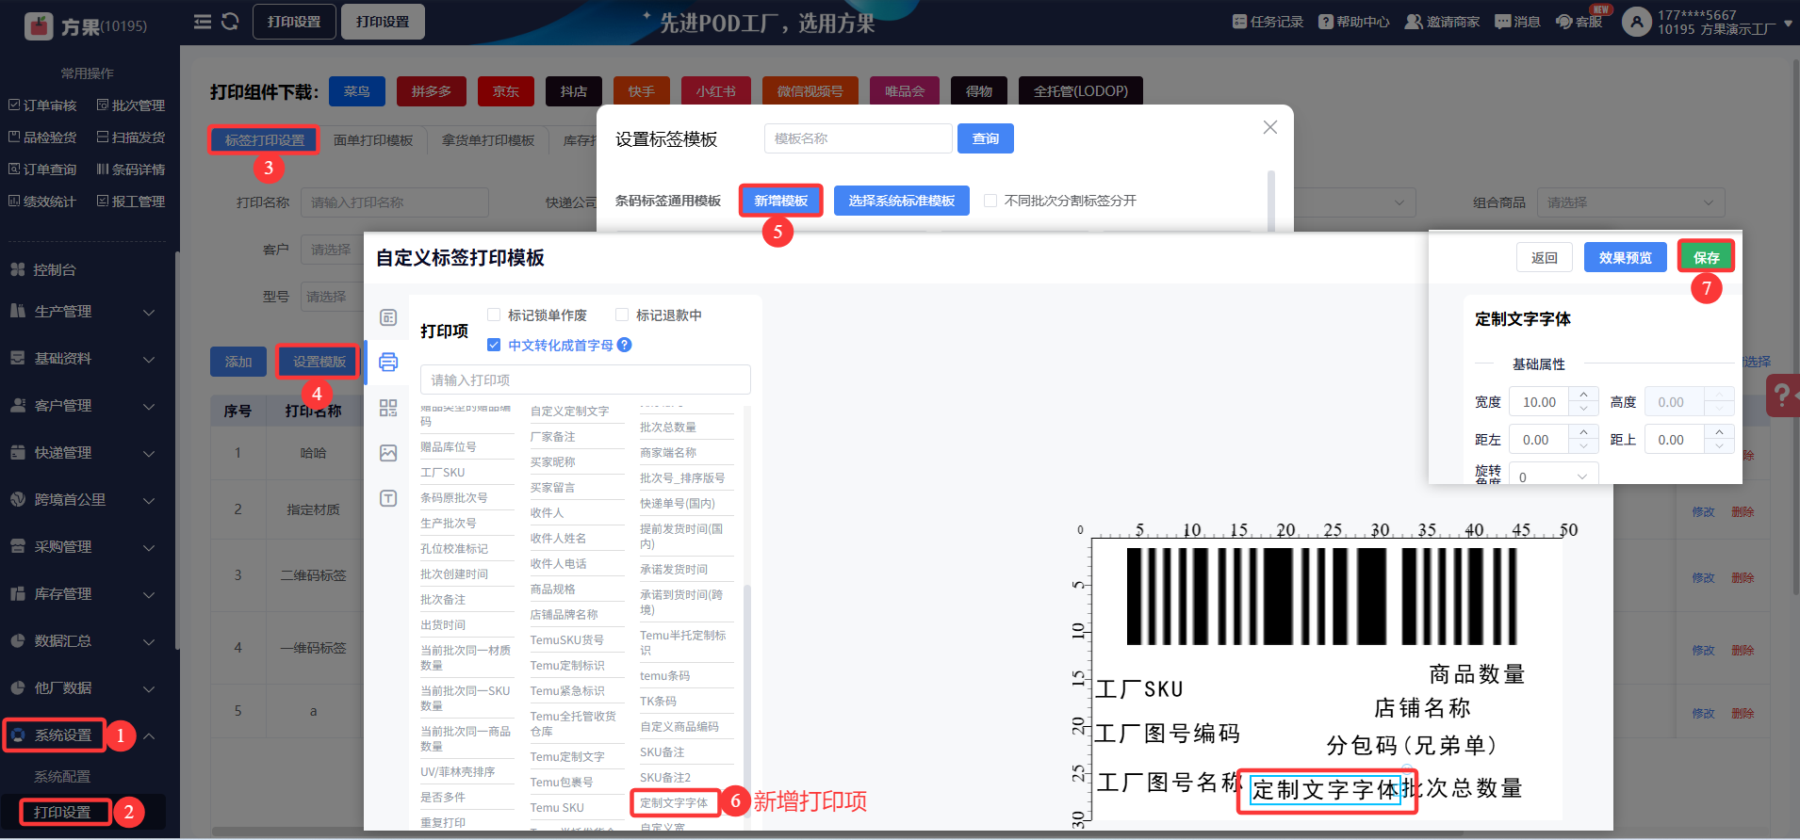Tick 不同批次分割标签分开 checkbox
Screen dimensions: 1800x840
(x=990, y=201)
